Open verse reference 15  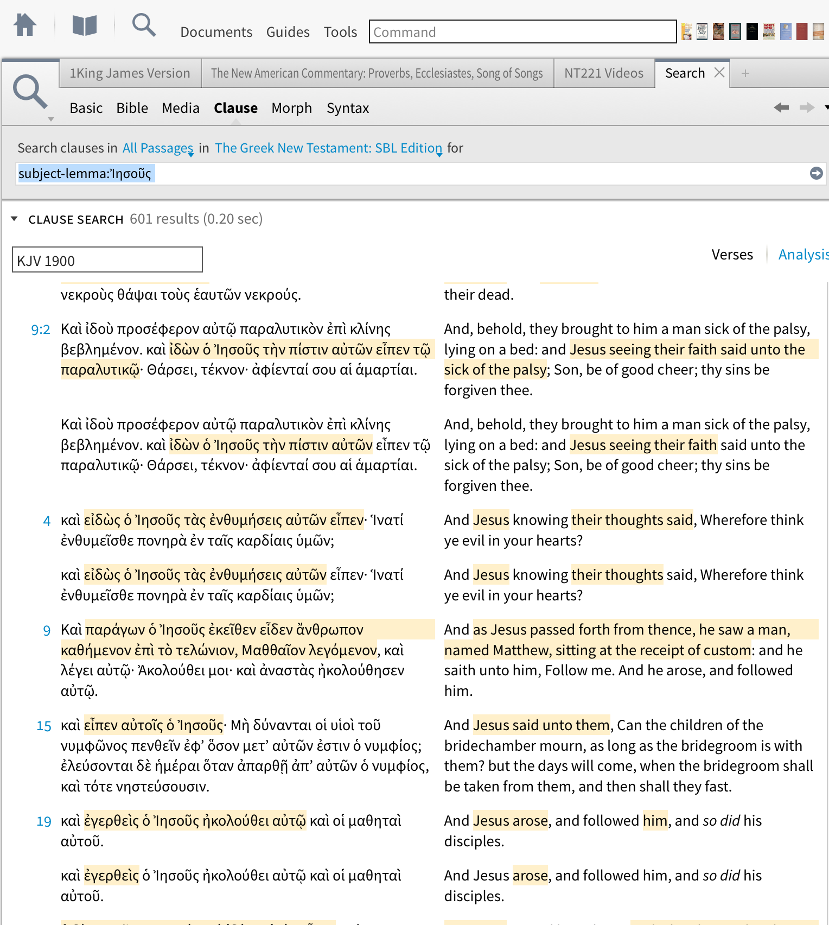pos(43,726)
